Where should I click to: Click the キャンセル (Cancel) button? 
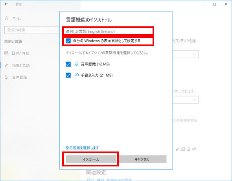(x=143, y=159)
